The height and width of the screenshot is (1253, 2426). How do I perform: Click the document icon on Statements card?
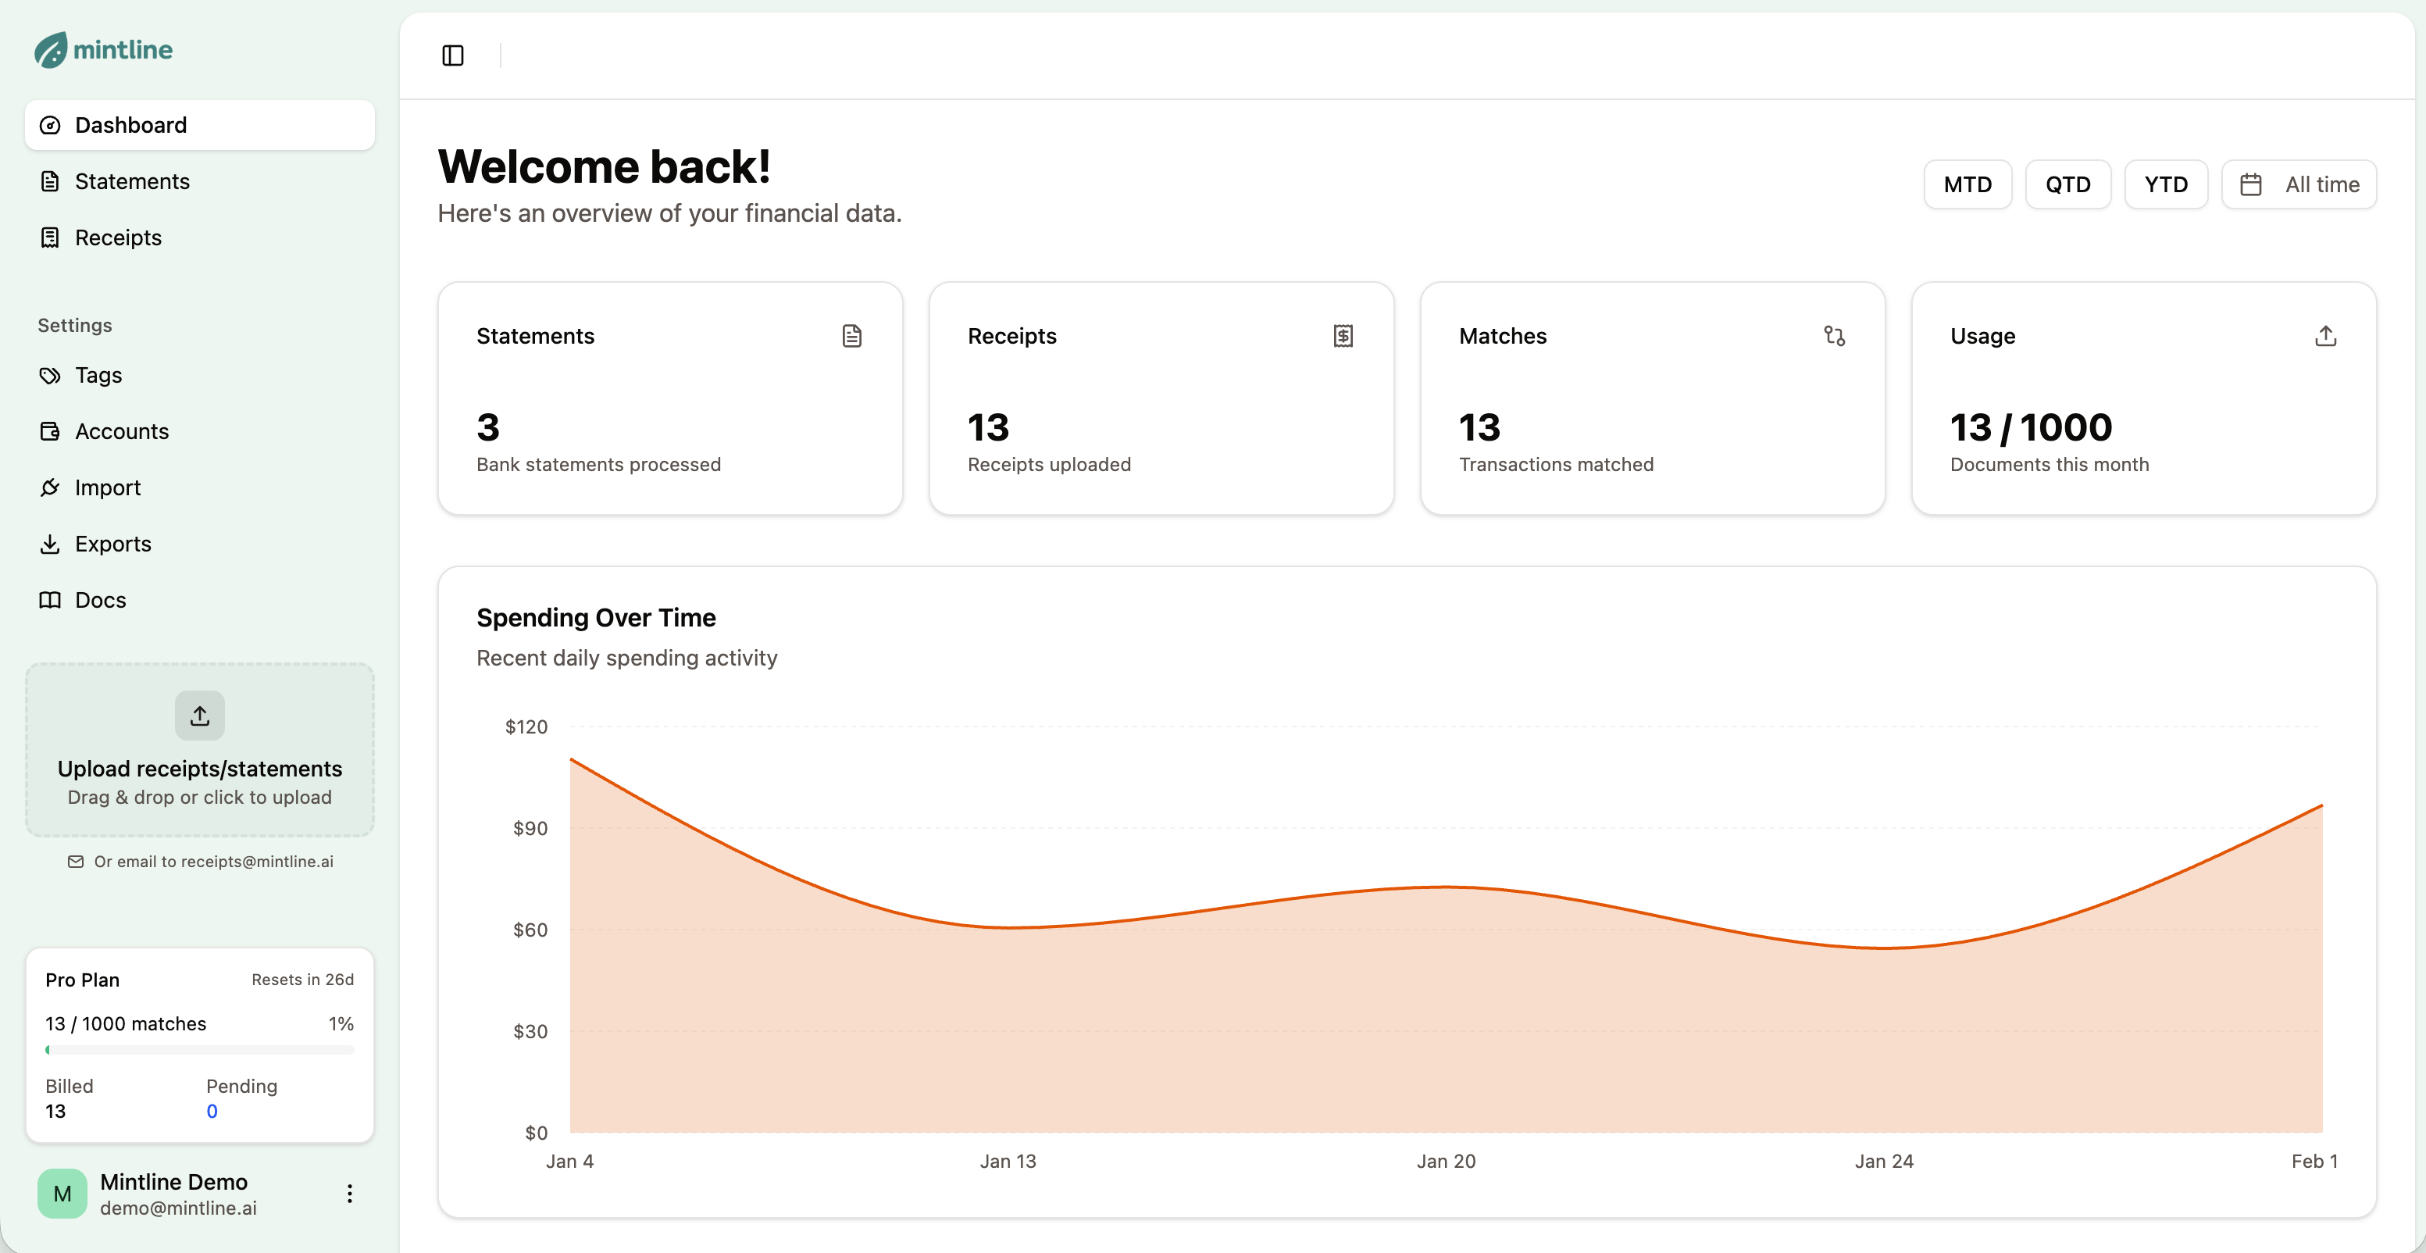pos(851,337)
